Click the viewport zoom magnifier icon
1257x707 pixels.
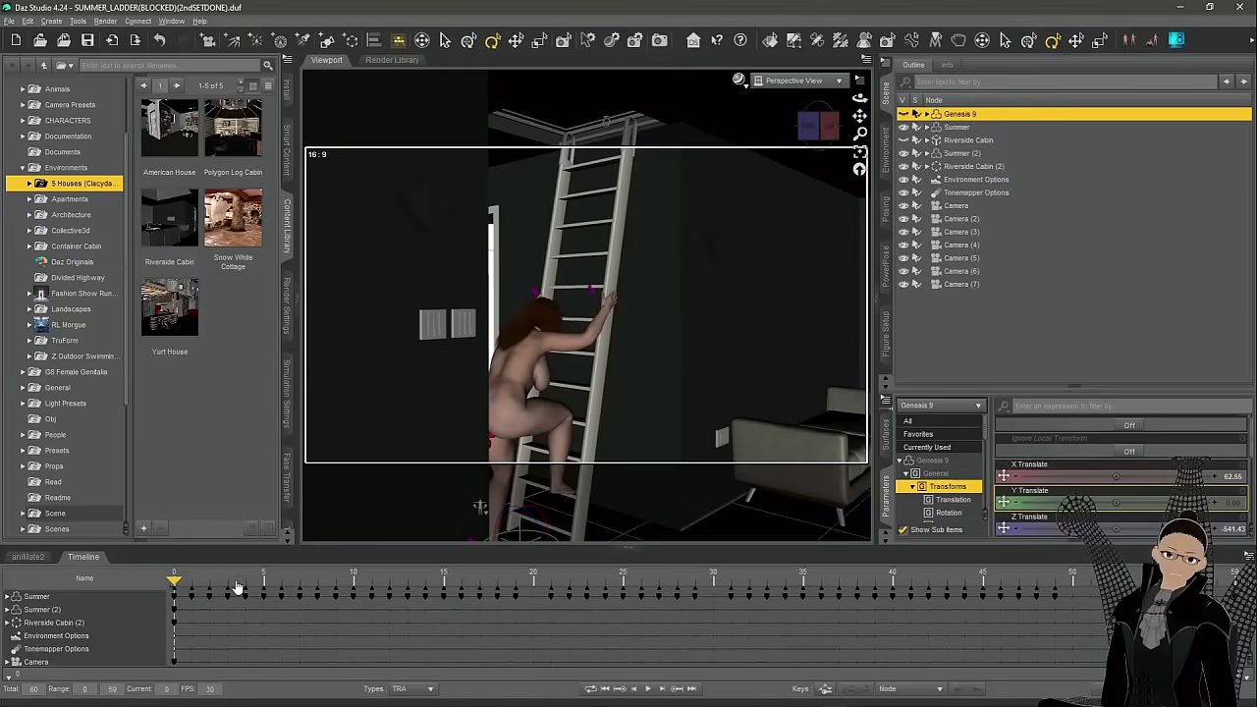coord(859,134)
